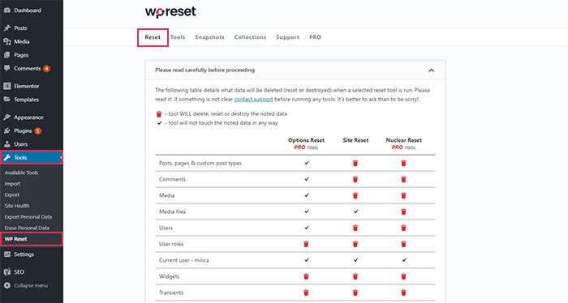Click the 'User roles' row label
Screen dimensions: 568x303
click(171, 244)
